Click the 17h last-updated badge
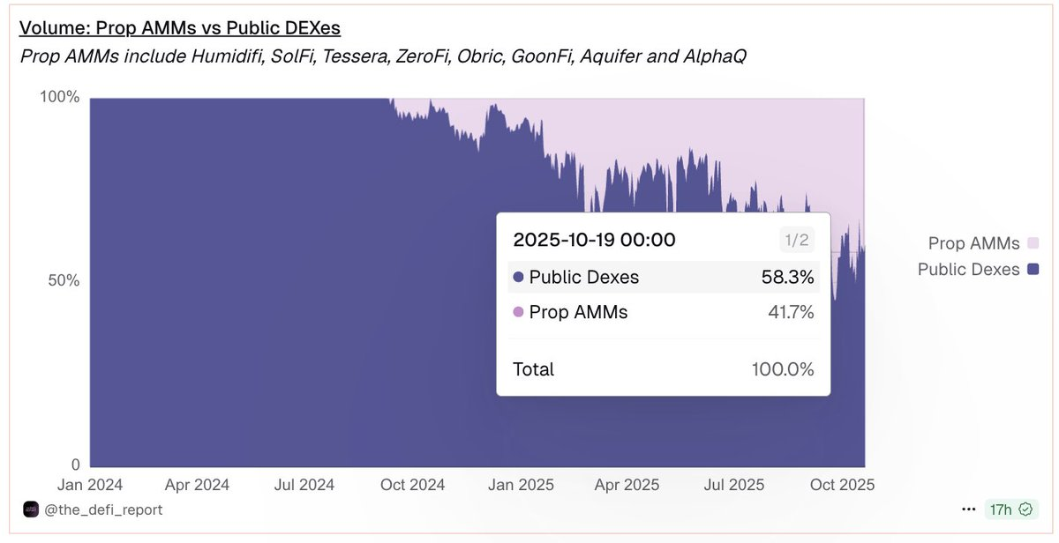The image size is (1059, 543). coord(1001,510)
